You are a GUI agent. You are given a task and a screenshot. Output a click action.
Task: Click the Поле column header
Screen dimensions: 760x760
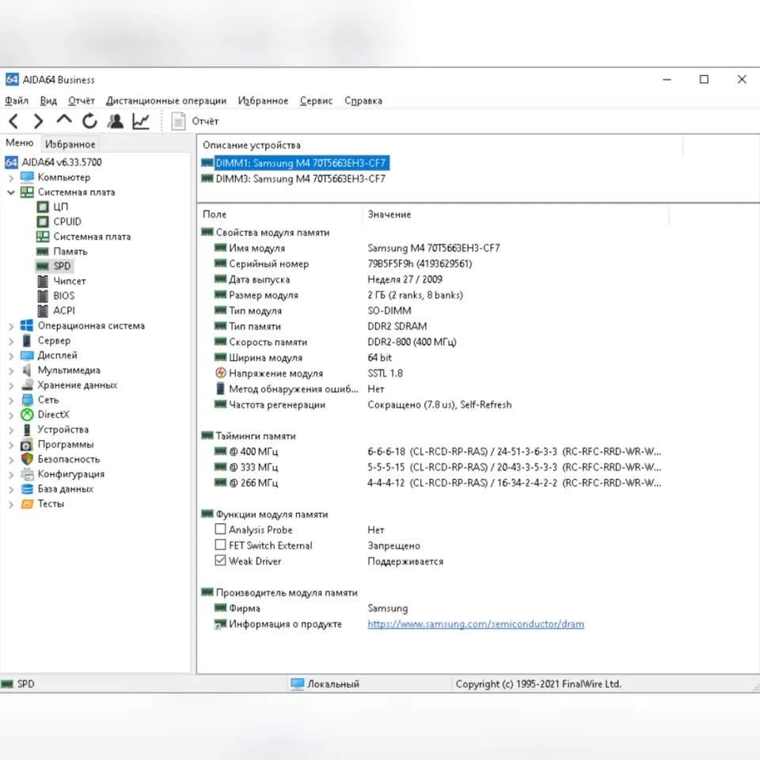(279, 215)
